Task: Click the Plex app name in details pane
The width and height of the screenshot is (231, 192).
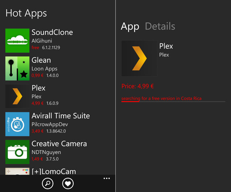Action: (166, 46)
